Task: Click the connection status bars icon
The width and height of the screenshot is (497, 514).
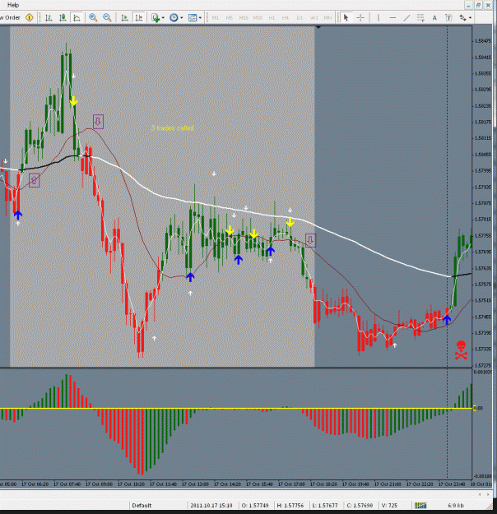Action: 420,505
